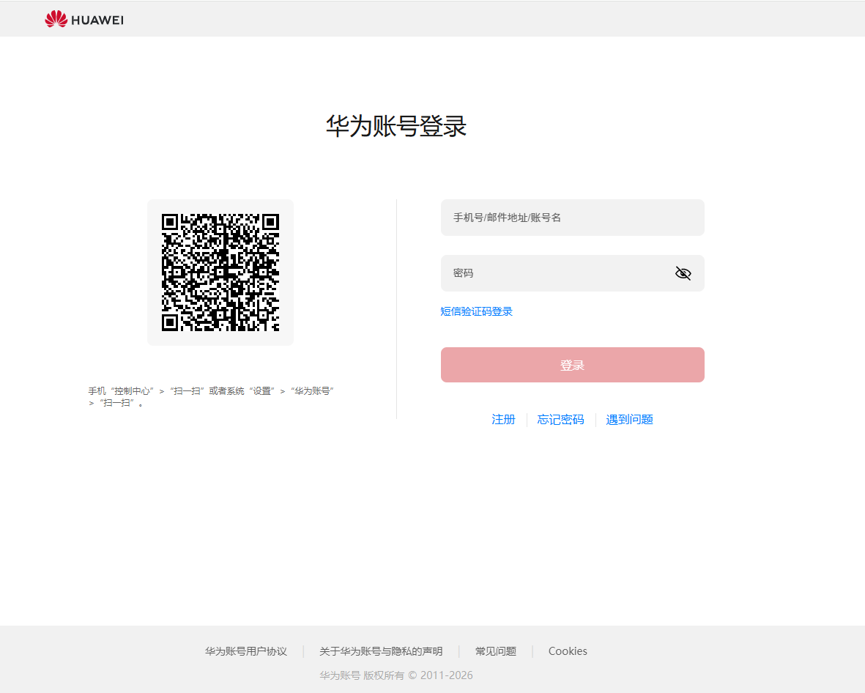Click the 华为账号 版权所有 copyright text
Screen dimensions: 865x693
[396, 675]
